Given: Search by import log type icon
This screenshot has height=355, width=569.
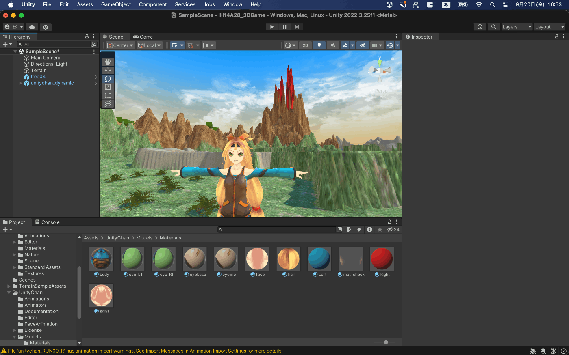Looking at the screenshot, I should point(369,230).
